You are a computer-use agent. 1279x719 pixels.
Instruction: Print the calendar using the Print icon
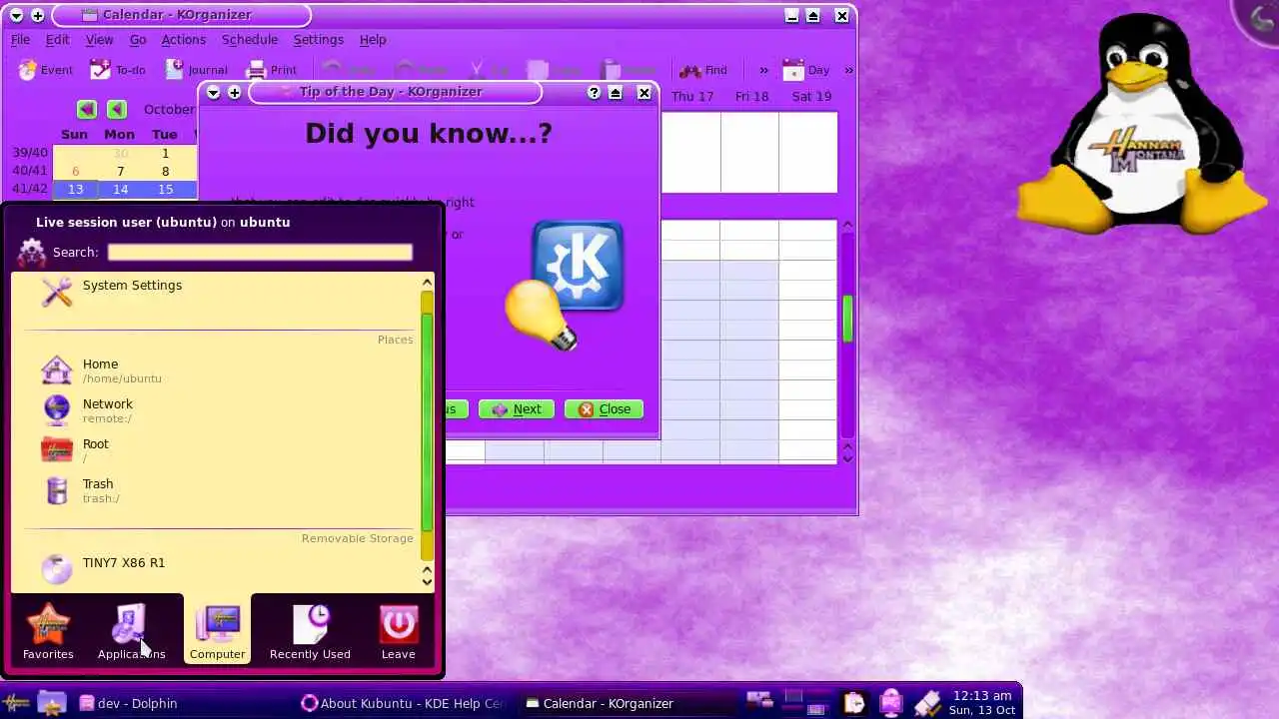pyautogui.click(x=272, y=70)
